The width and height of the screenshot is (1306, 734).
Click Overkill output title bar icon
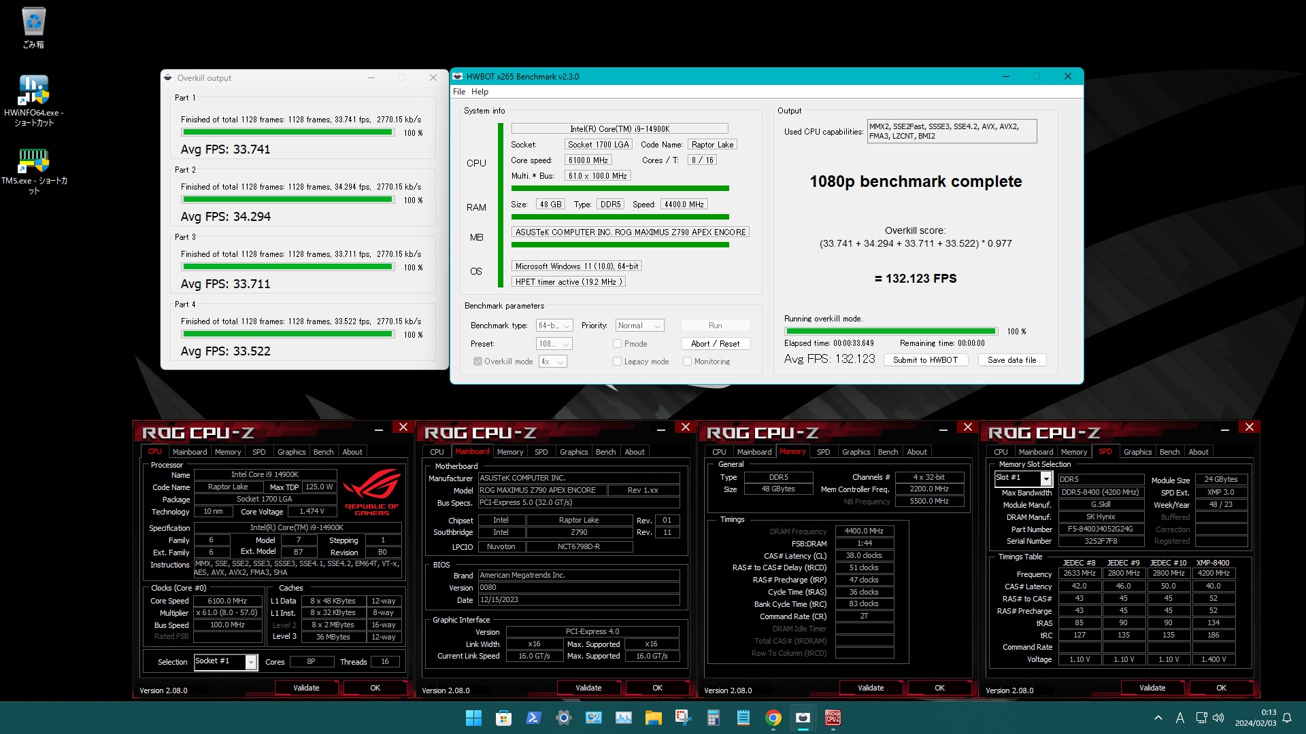click(168, 77)
